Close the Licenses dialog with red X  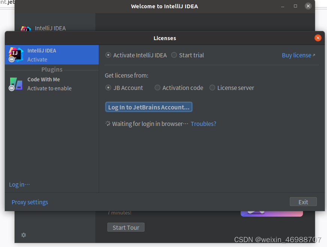click(318, 38)
